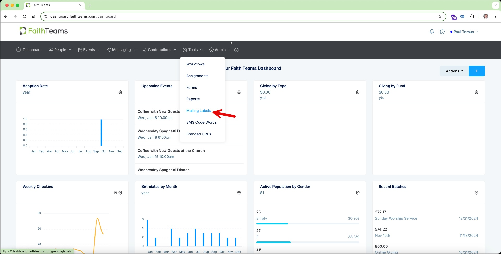Open notifications bell icon

[x=432, y=32]
